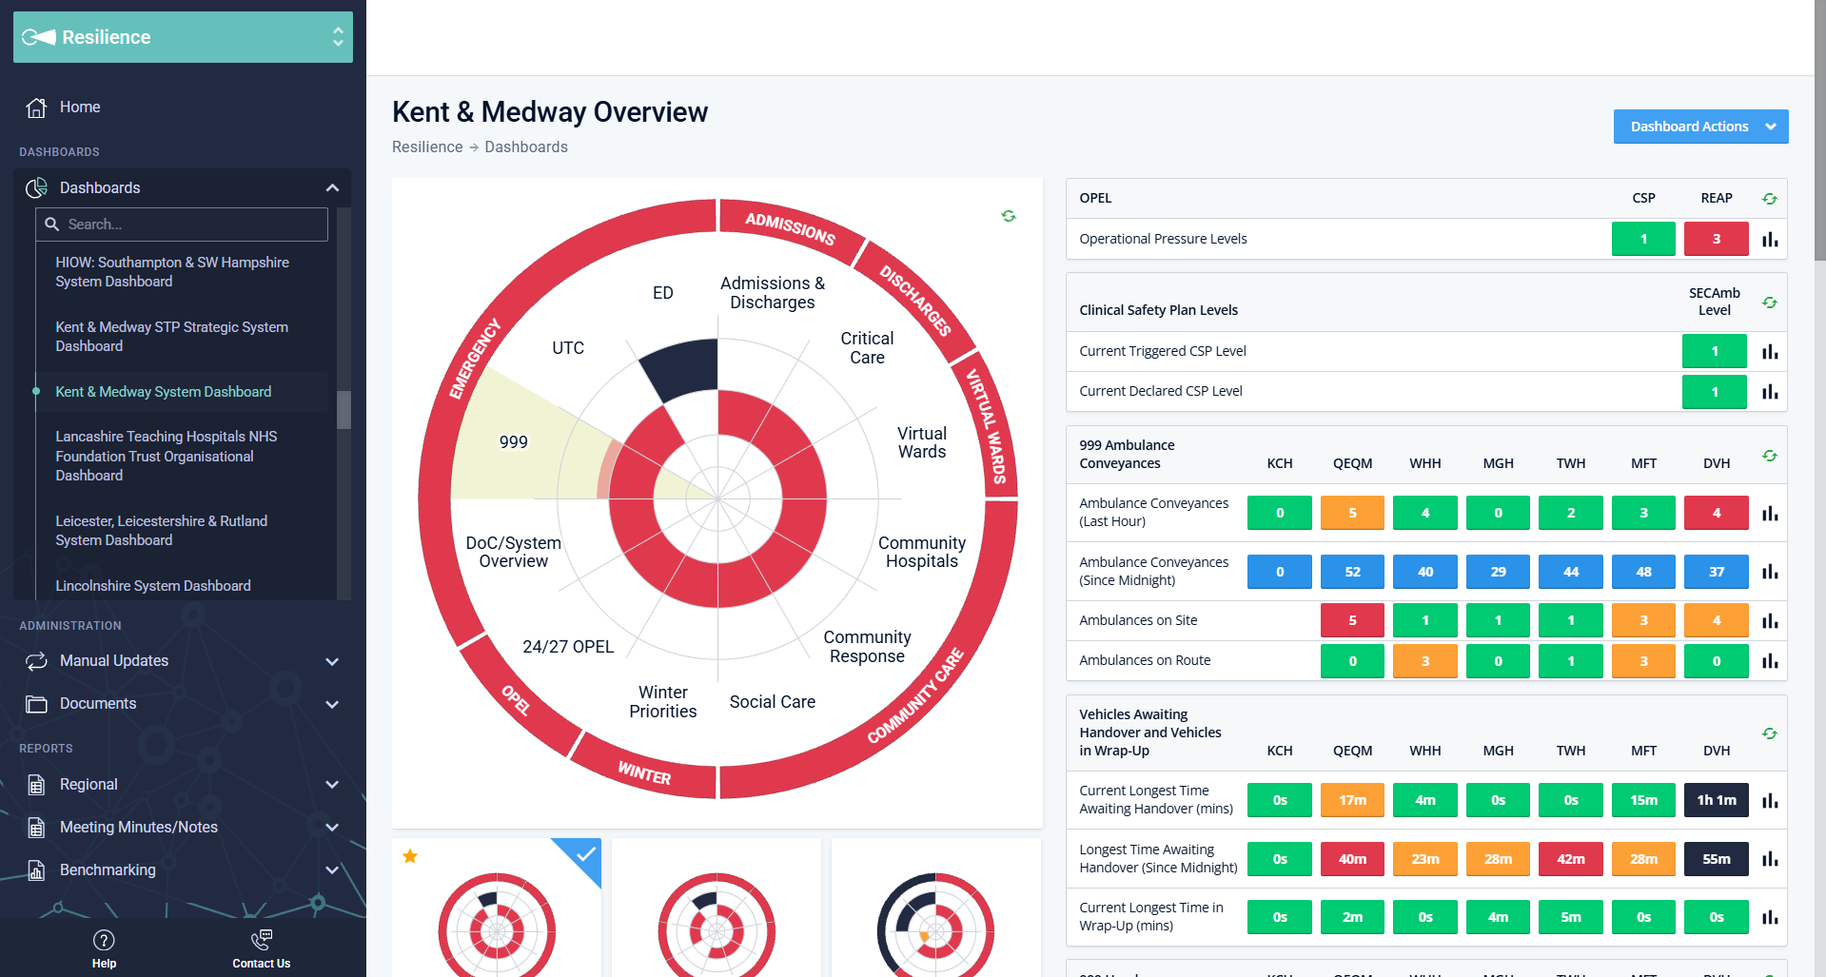
Task: Refresh Clinical Safety Plan Levels panel
Action: pos(1770,303)
